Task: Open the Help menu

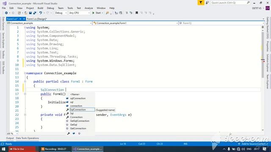Action: coord(112,8)
